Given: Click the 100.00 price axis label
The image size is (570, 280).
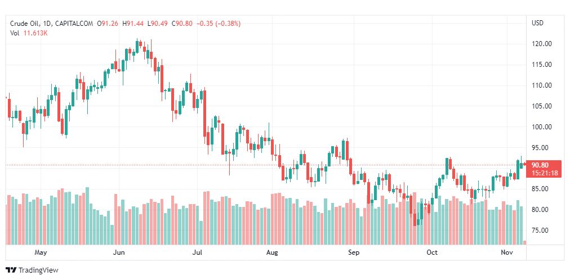Looking at the screenshot, I should 541,127.
